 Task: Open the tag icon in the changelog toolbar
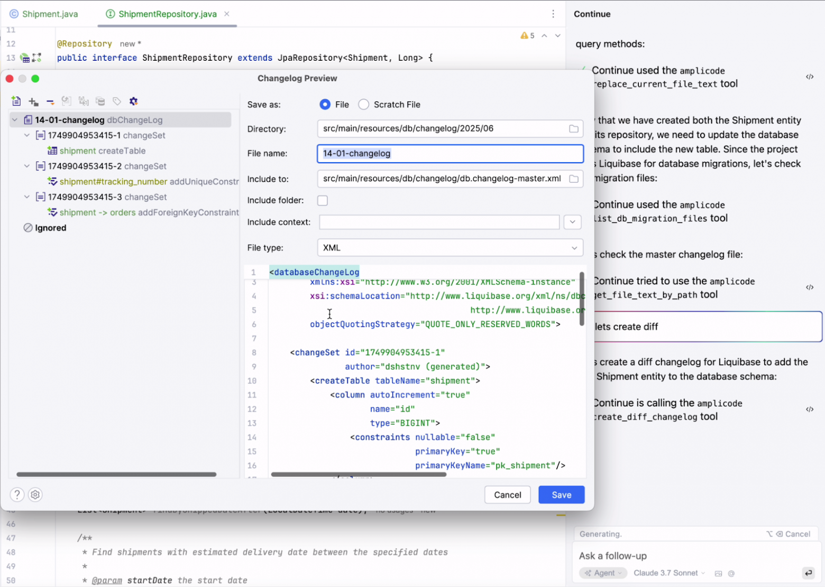click(117, 101)
